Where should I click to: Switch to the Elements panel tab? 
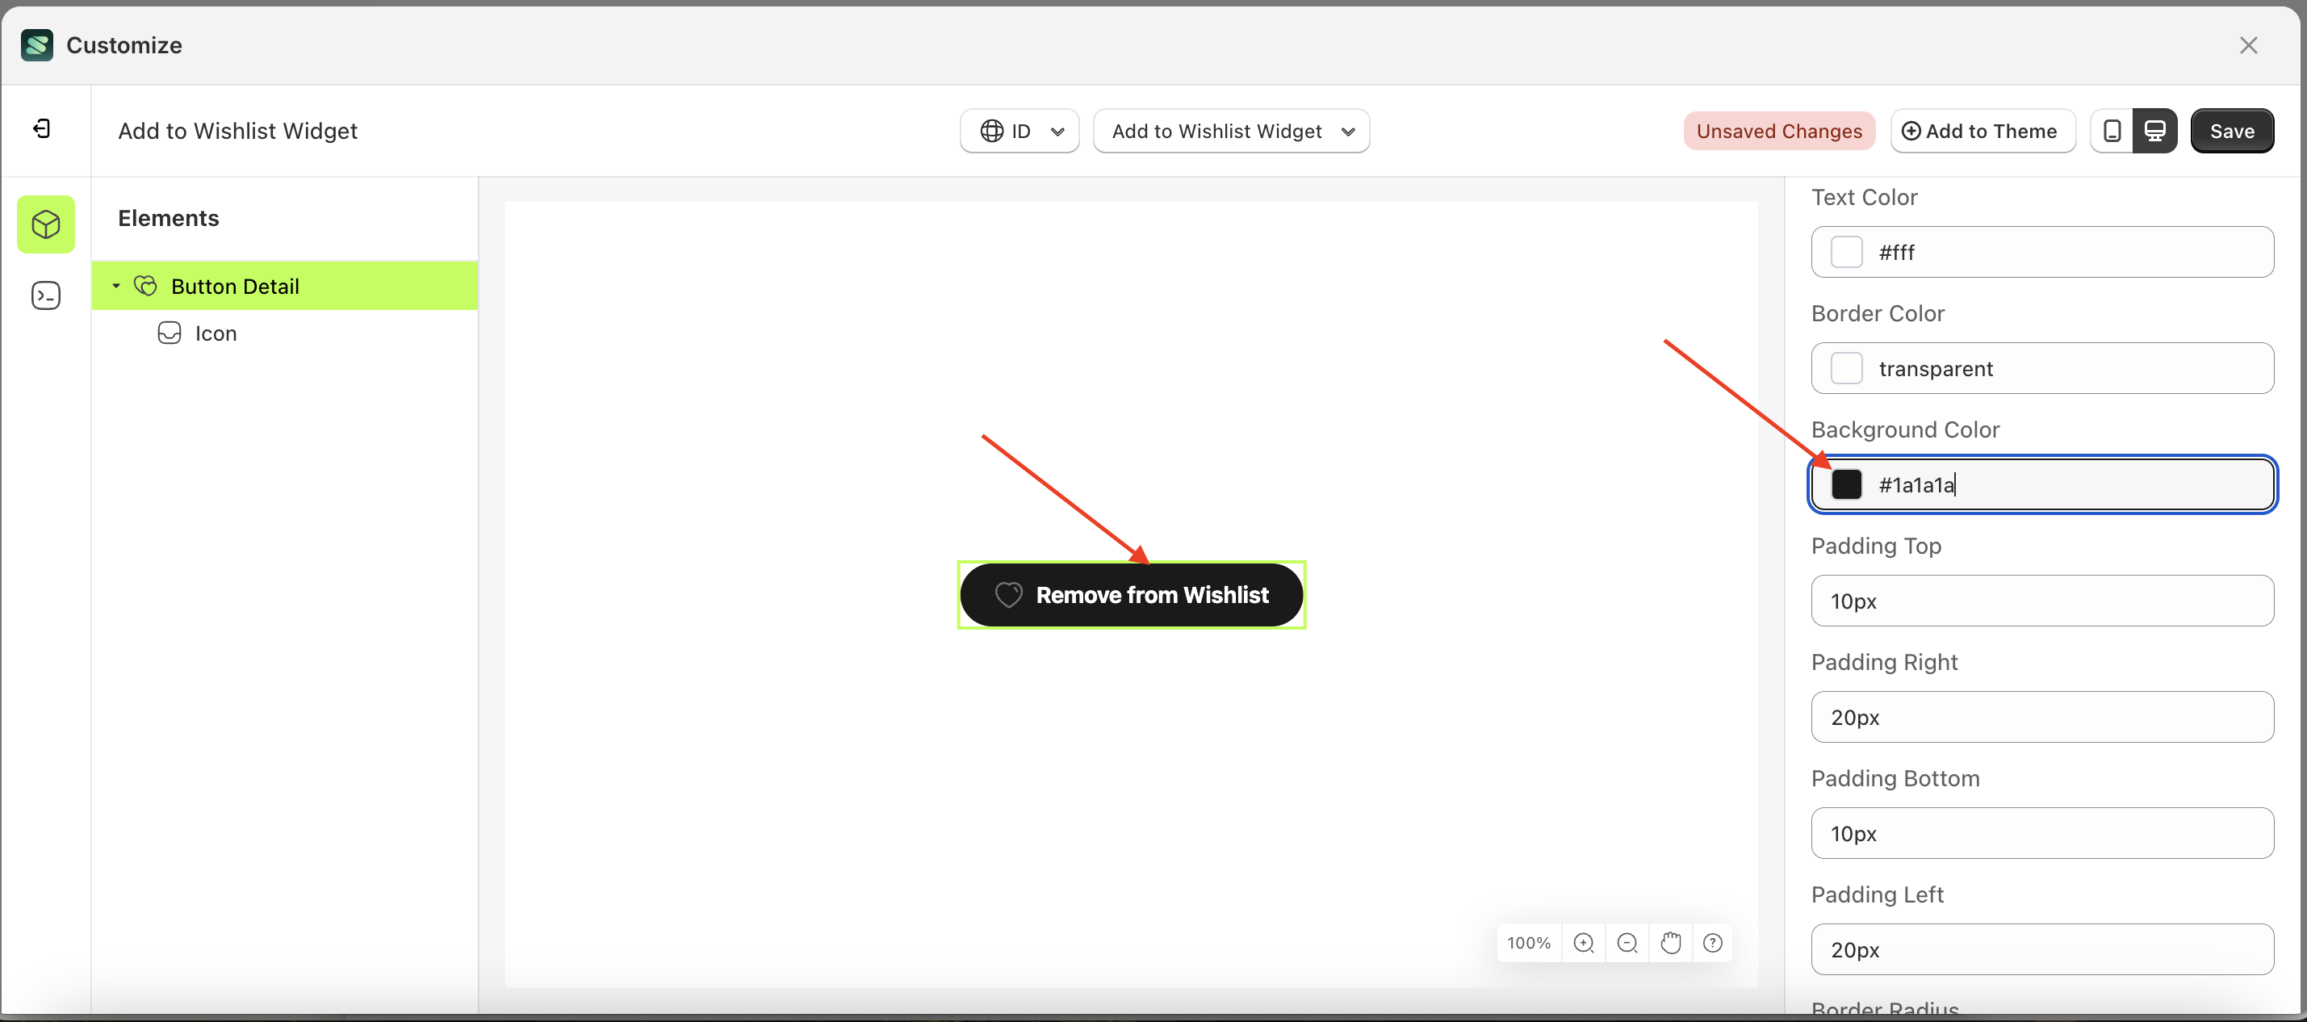(x=46, y=224)
